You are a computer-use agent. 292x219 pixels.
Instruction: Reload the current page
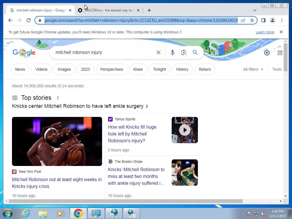pyautogui.click(x=29, y=20)
